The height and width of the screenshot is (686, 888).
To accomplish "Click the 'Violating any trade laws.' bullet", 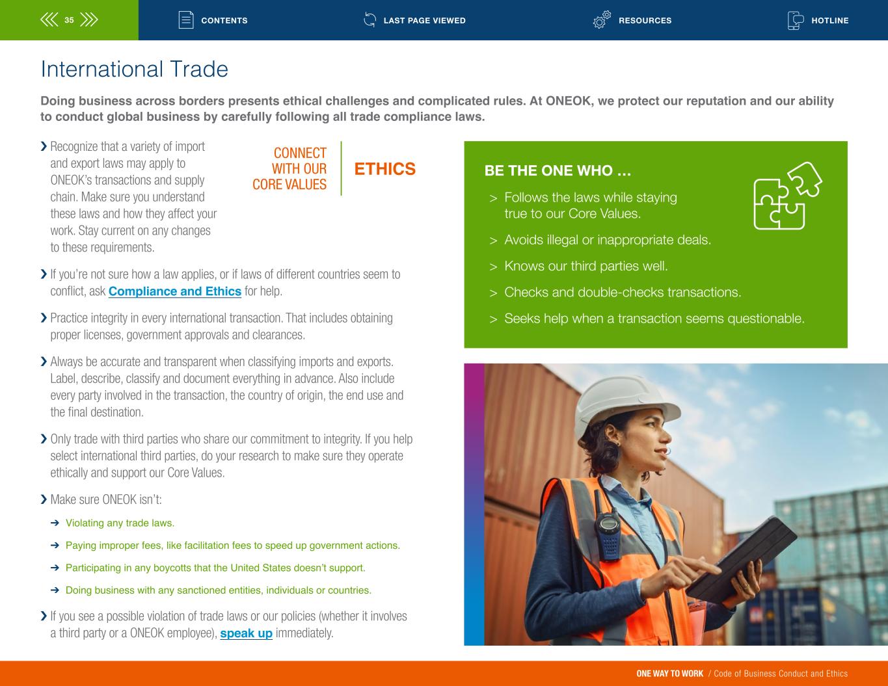I will pos(120,523).
